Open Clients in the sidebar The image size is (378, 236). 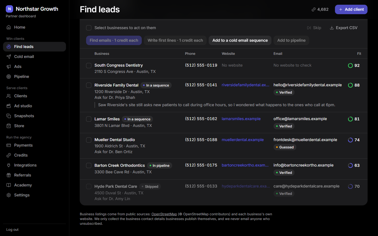tap(34, 96)
